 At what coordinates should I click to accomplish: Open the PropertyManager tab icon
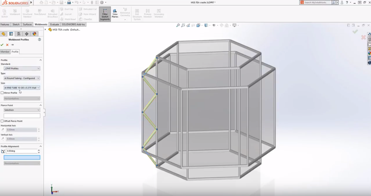tap(11, 34)
